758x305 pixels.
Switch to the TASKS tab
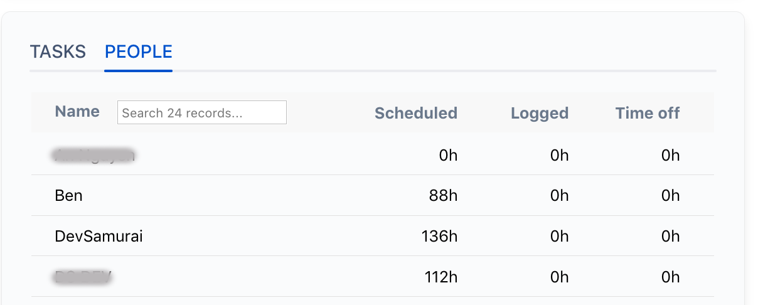tap(58, 51)
